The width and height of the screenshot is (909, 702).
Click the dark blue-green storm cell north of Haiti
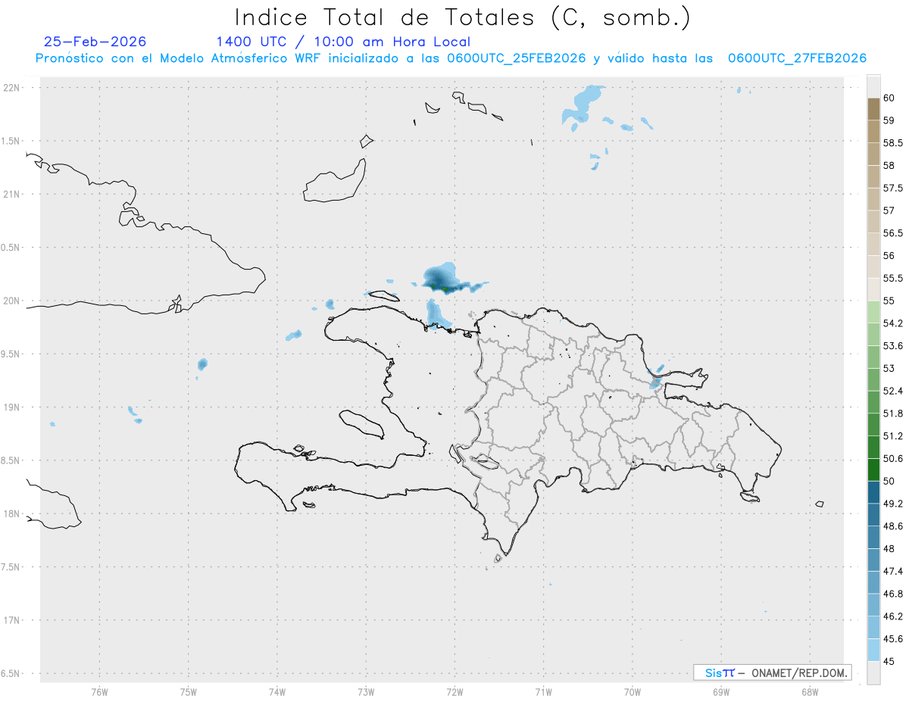[x=443, y=280]
